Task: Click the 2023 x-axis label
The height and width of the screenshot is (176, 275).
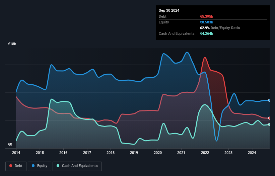Action: [228, 153]
